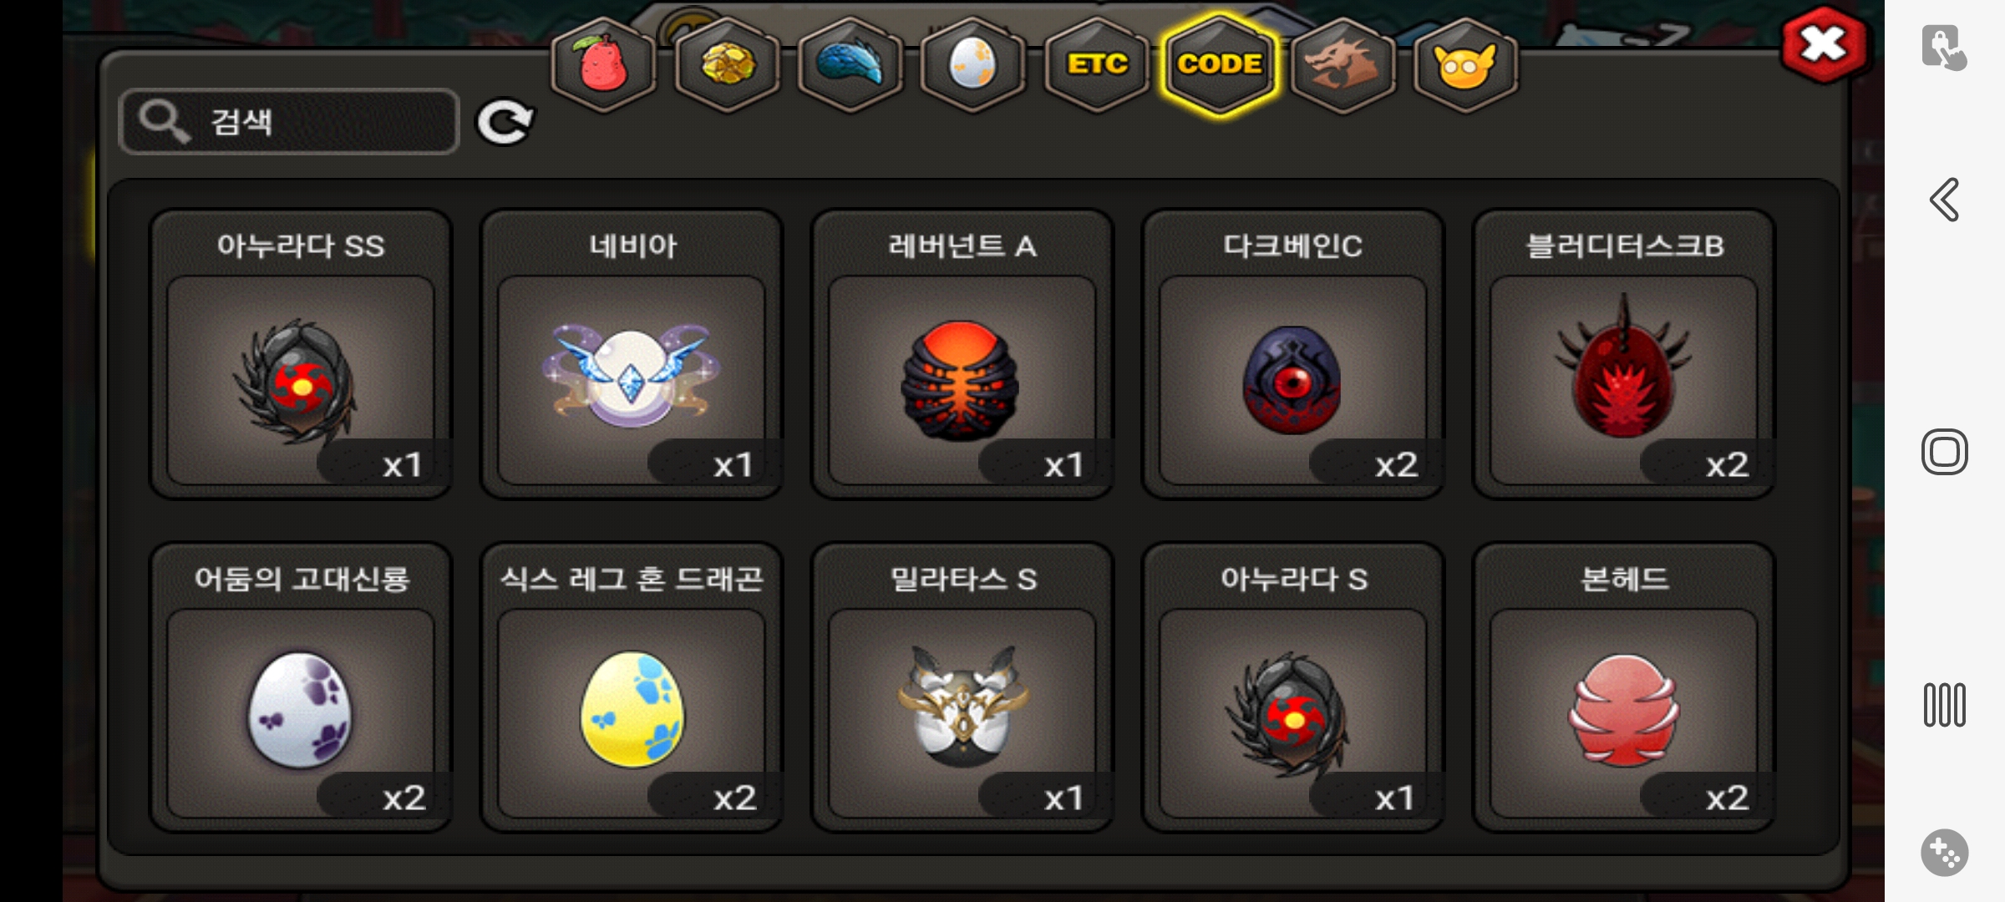
Task: Click the refresh arrow beside search
Action: 505,123
